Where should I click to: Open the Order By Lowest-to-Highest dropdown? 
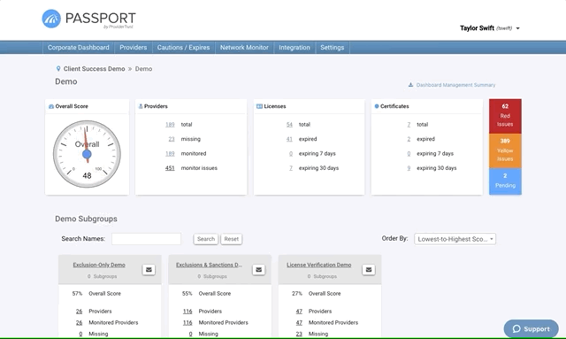(455, 239)
